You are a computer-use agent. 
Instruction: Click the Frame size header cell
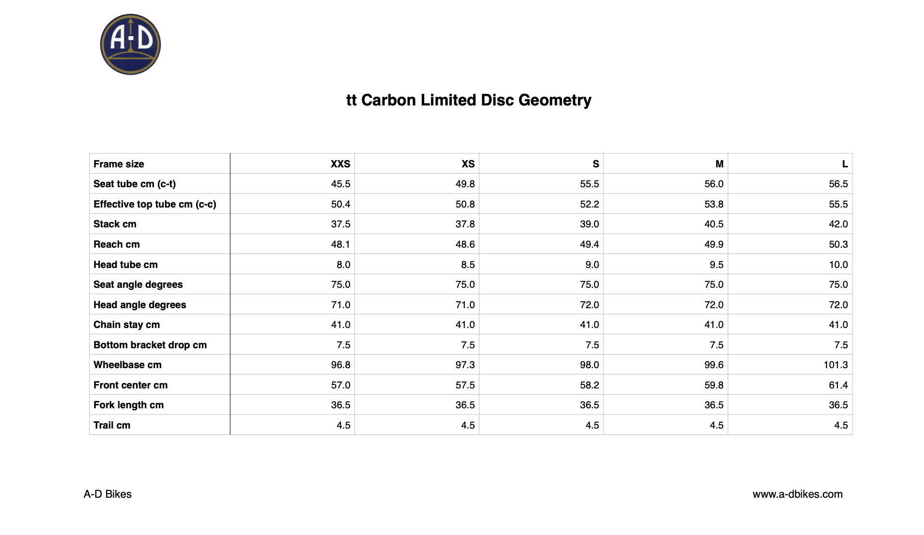coord(160,164)
